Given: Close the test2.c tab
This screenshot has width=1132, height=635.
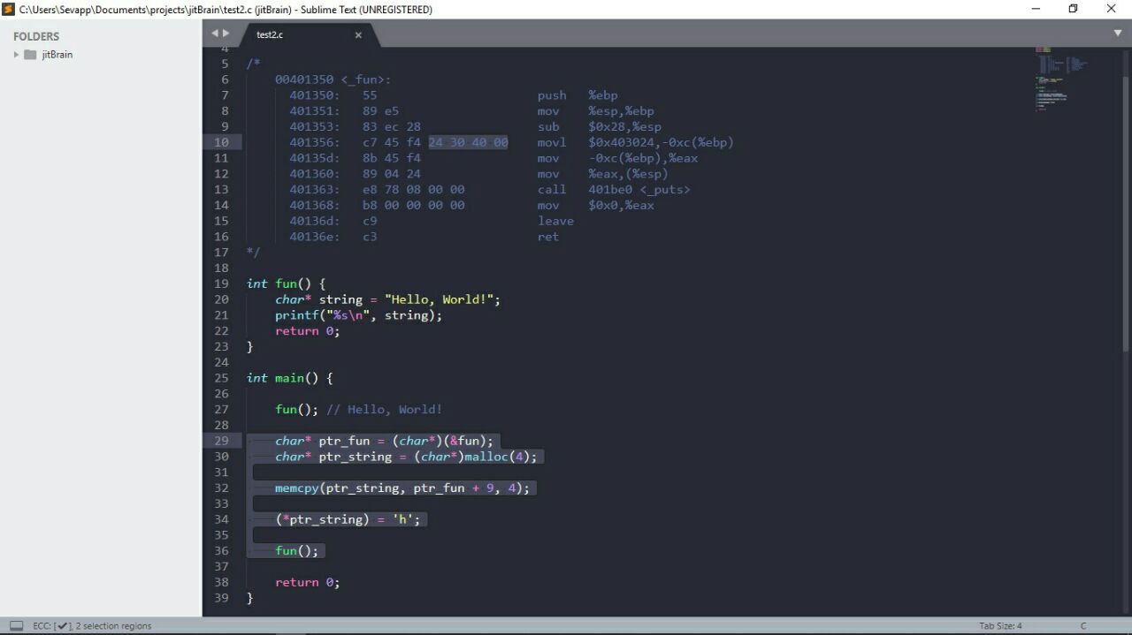Looking at the screenshot, I should pos(358,35).
